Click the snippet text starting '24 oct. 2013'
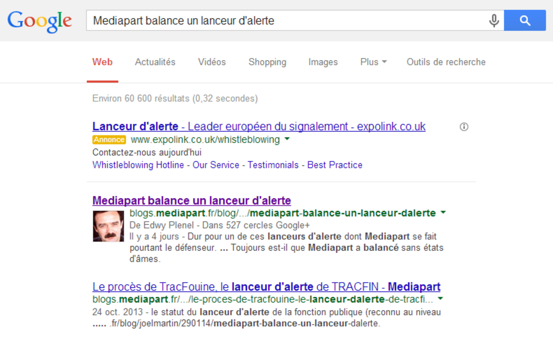The height and width of the screenshot is (339, 553). tap(267, 318)
